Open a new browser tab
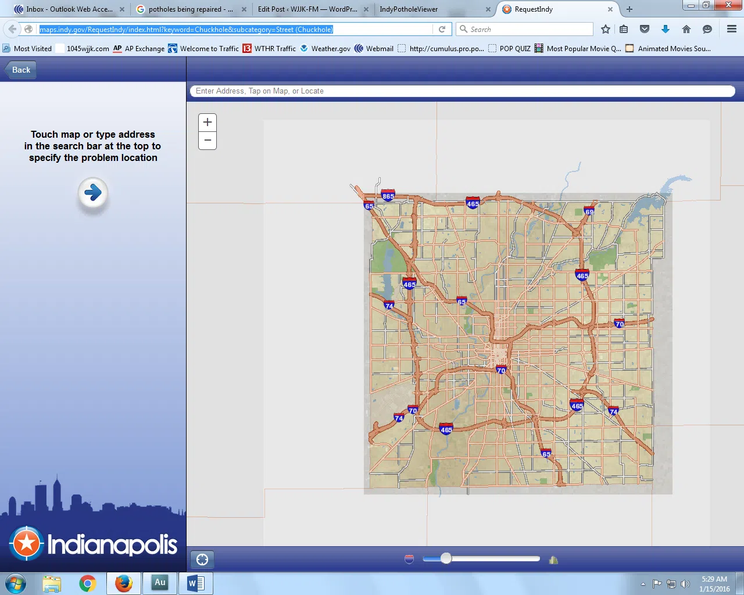The height and width of the screenshot is (595, 744). pyautogui.click(x=629, y=9)
